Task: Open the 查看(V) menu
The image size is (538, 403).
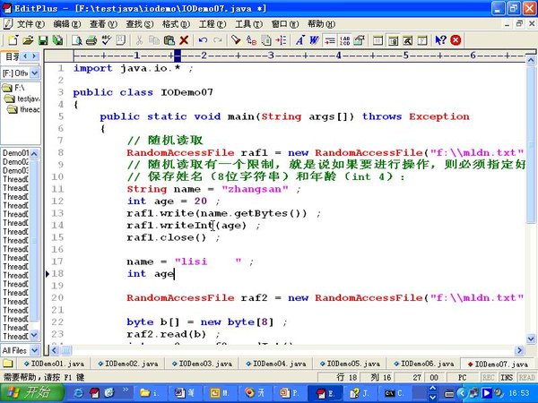Action: [104, 24]
